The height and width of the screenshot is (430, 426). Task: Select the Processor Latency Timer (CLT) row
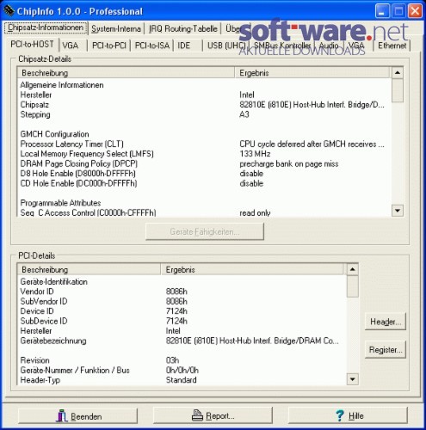[204, 144]
